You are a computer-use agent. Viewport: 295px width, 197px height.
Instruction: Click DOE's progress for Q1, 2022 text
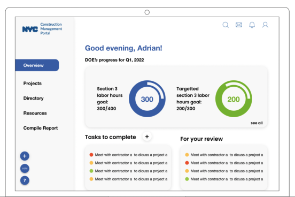point(114,60)
